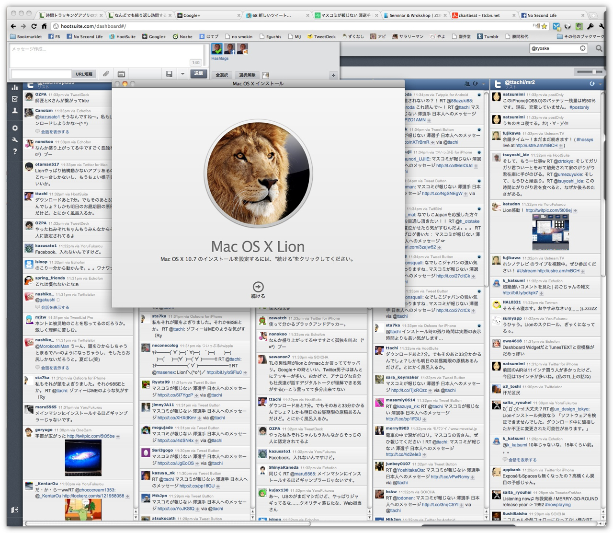Image resolution: width=613 pixels, height=533 pixels.
Task: Click the attachment paperclip icon in composer
Action: (106, 74)
